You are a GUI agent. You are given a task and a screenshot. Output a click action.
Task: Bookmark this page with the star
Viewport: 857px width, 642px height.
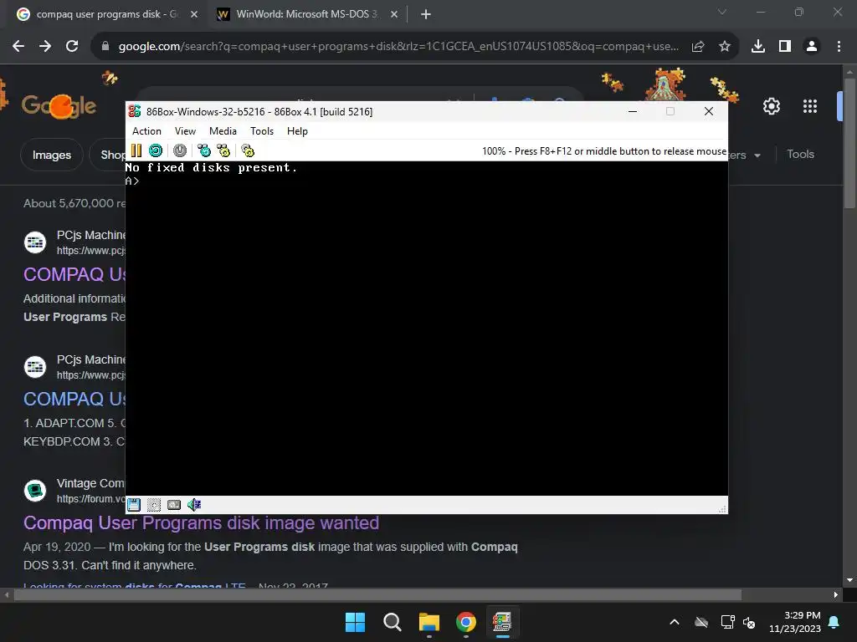click(x=725, y=47)
